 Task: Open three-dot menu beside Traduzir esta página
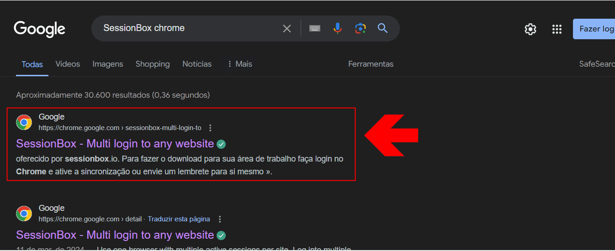220,219
